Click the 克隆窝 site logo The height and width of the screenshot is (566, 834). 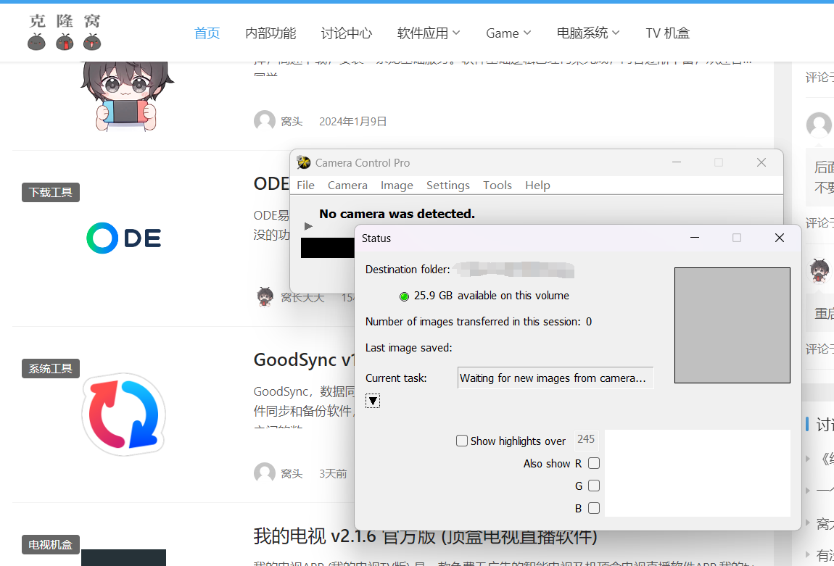point(65,32)
